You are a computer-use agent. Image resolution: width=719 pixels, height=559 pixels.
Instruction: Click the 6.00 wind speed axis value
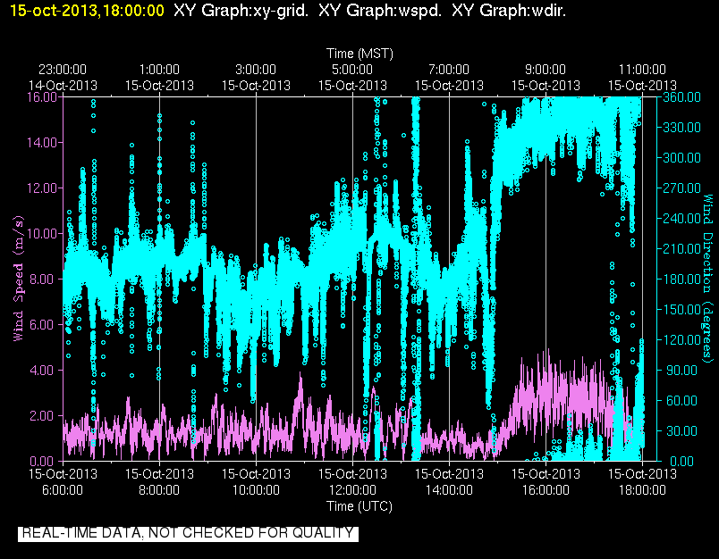pyautogui.click(x=42, y=325)
